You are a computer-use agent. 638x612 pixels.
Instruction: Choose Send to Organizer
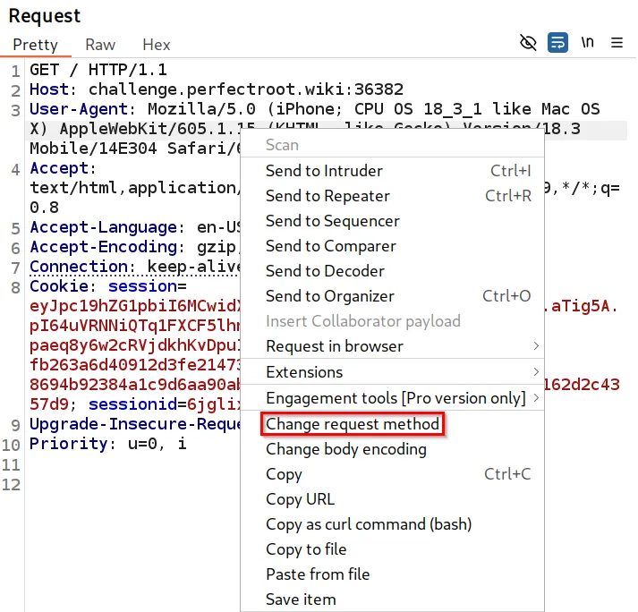pos(330,296)
